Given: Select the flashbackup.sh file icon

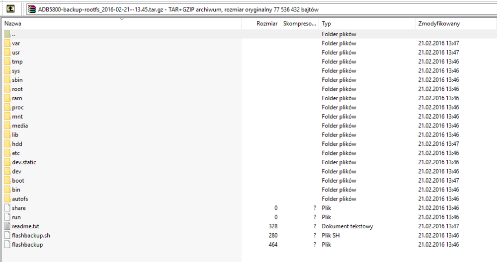Looking at the screenshot, I should point(7,235).
